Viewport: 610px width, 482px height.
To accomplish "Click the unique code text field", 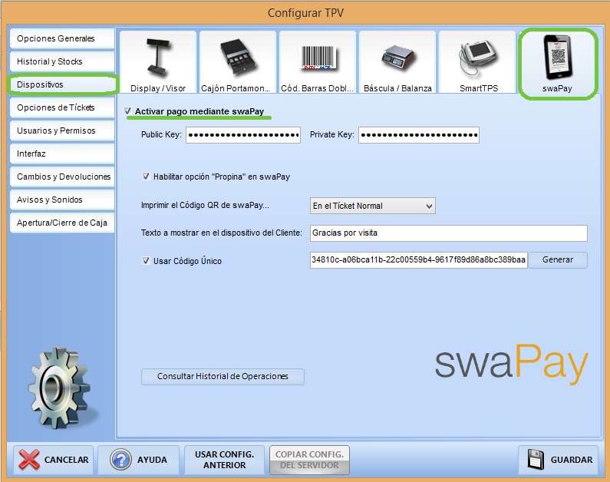I will (x=419, y=260).
